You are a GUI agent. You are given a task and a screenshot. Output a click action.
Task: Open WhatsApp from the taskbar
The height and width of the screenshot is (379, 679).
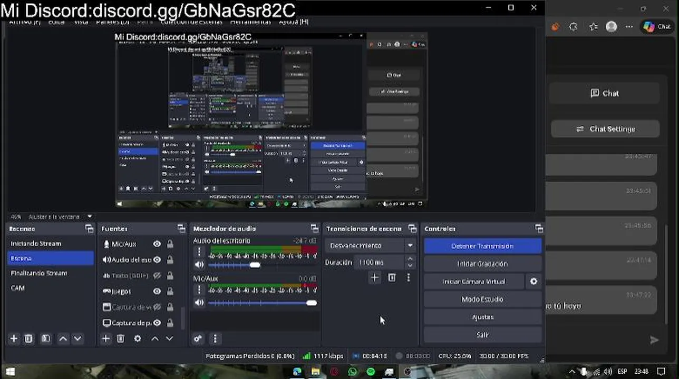click(x=352, y=372)
